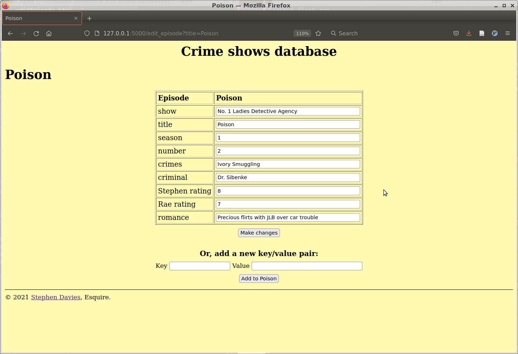Close the Poison tab
The width and height of the screenshot is (518, 354).
tap(76, 18)
